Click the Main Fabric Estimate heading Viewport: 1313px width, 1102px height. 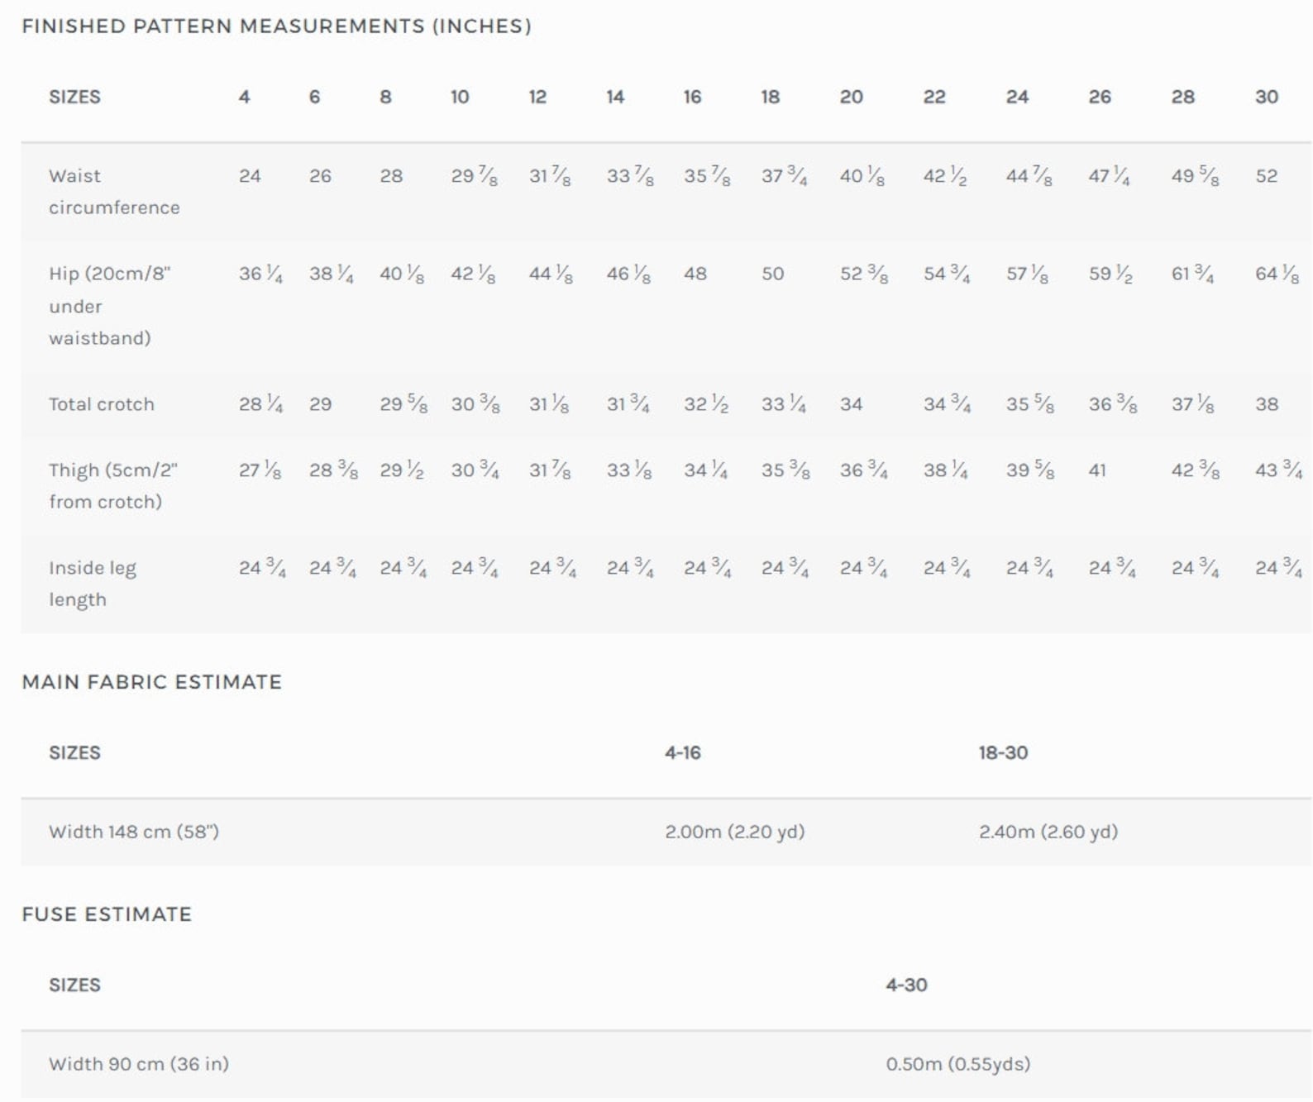[151, 682]
